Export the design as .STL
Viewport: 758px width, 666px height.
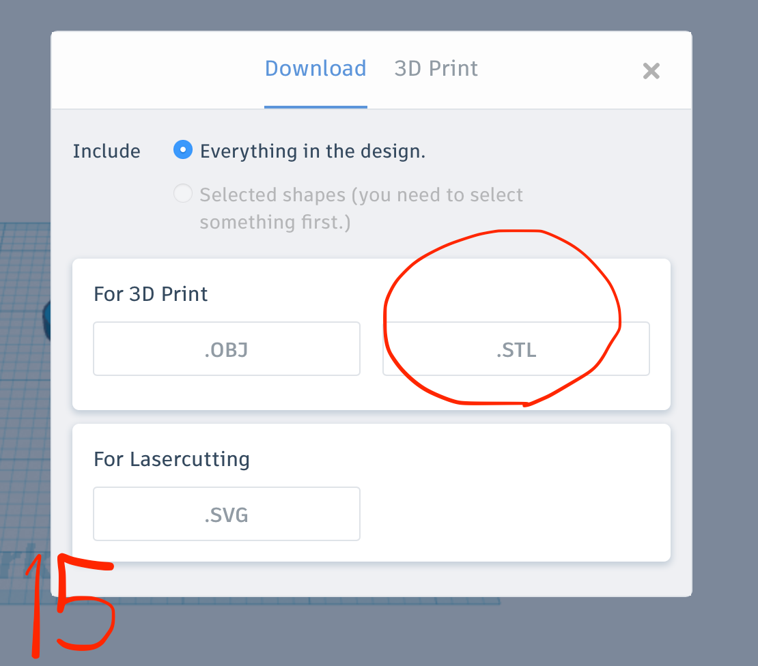516,349
